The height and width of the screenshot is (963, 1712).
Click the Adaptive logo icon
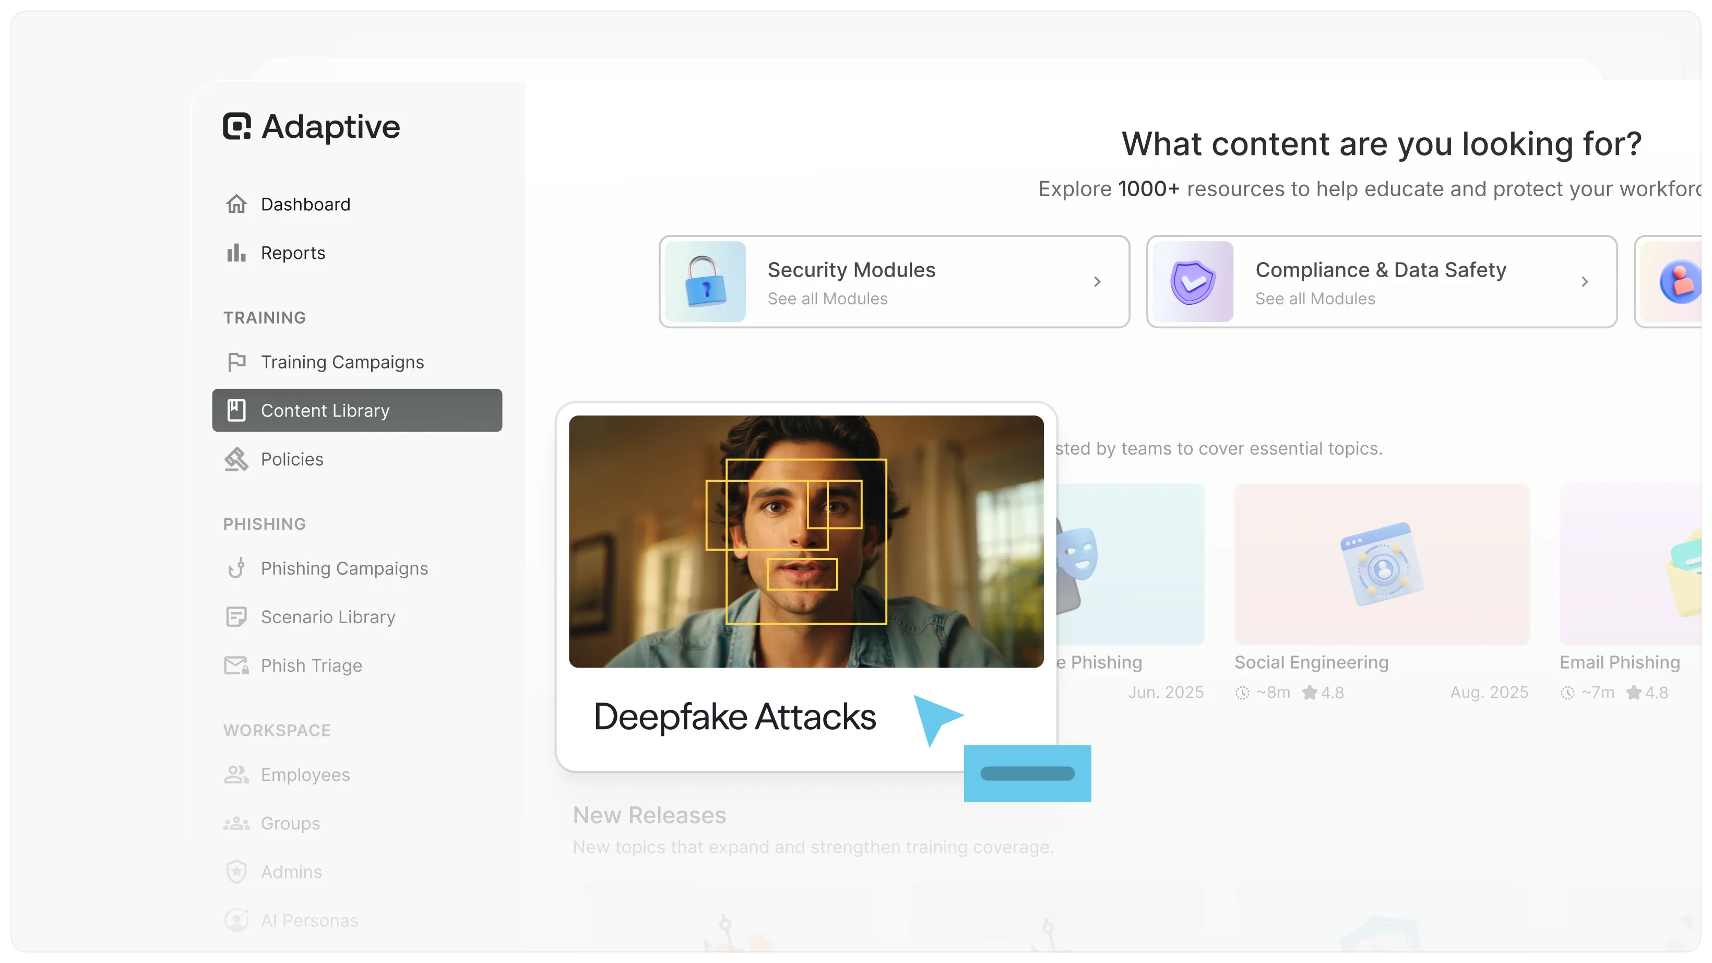click(x=236, y=126)
